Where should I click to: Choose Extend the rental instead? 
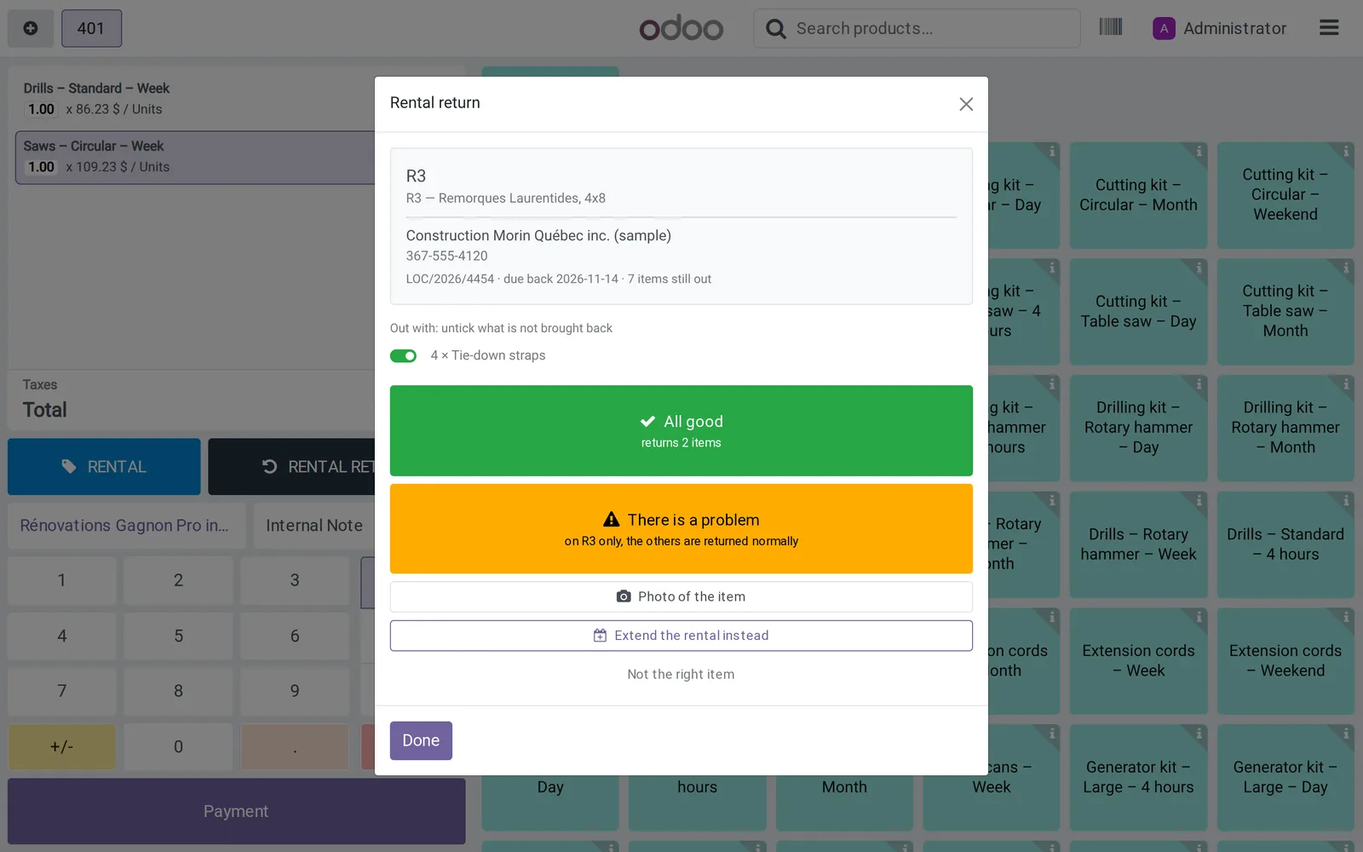tap(681, 636)
